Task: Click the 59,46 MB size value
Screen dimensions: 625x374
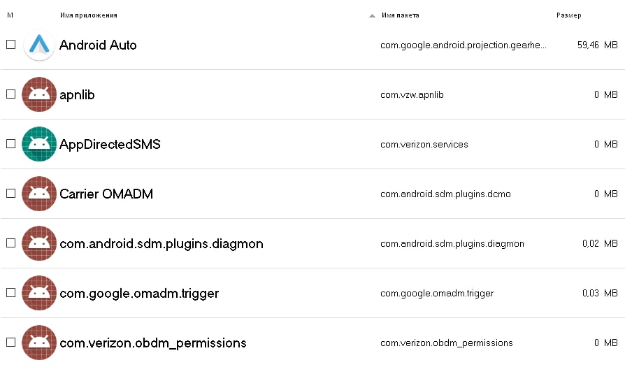Action: [598, 45]
